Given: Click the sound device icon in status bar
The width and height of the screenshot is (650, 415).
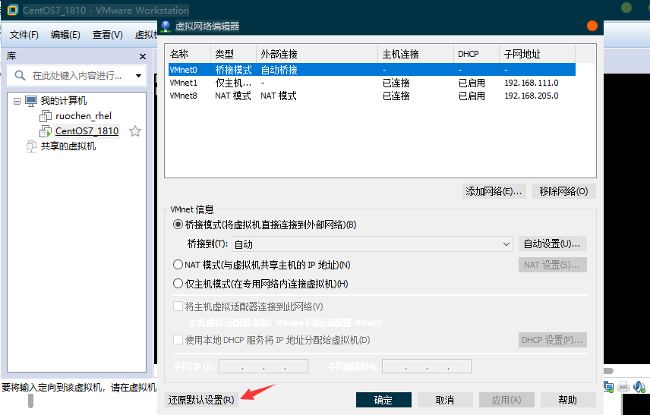Looking at the screenshot, I should click(x=639, y=387).
